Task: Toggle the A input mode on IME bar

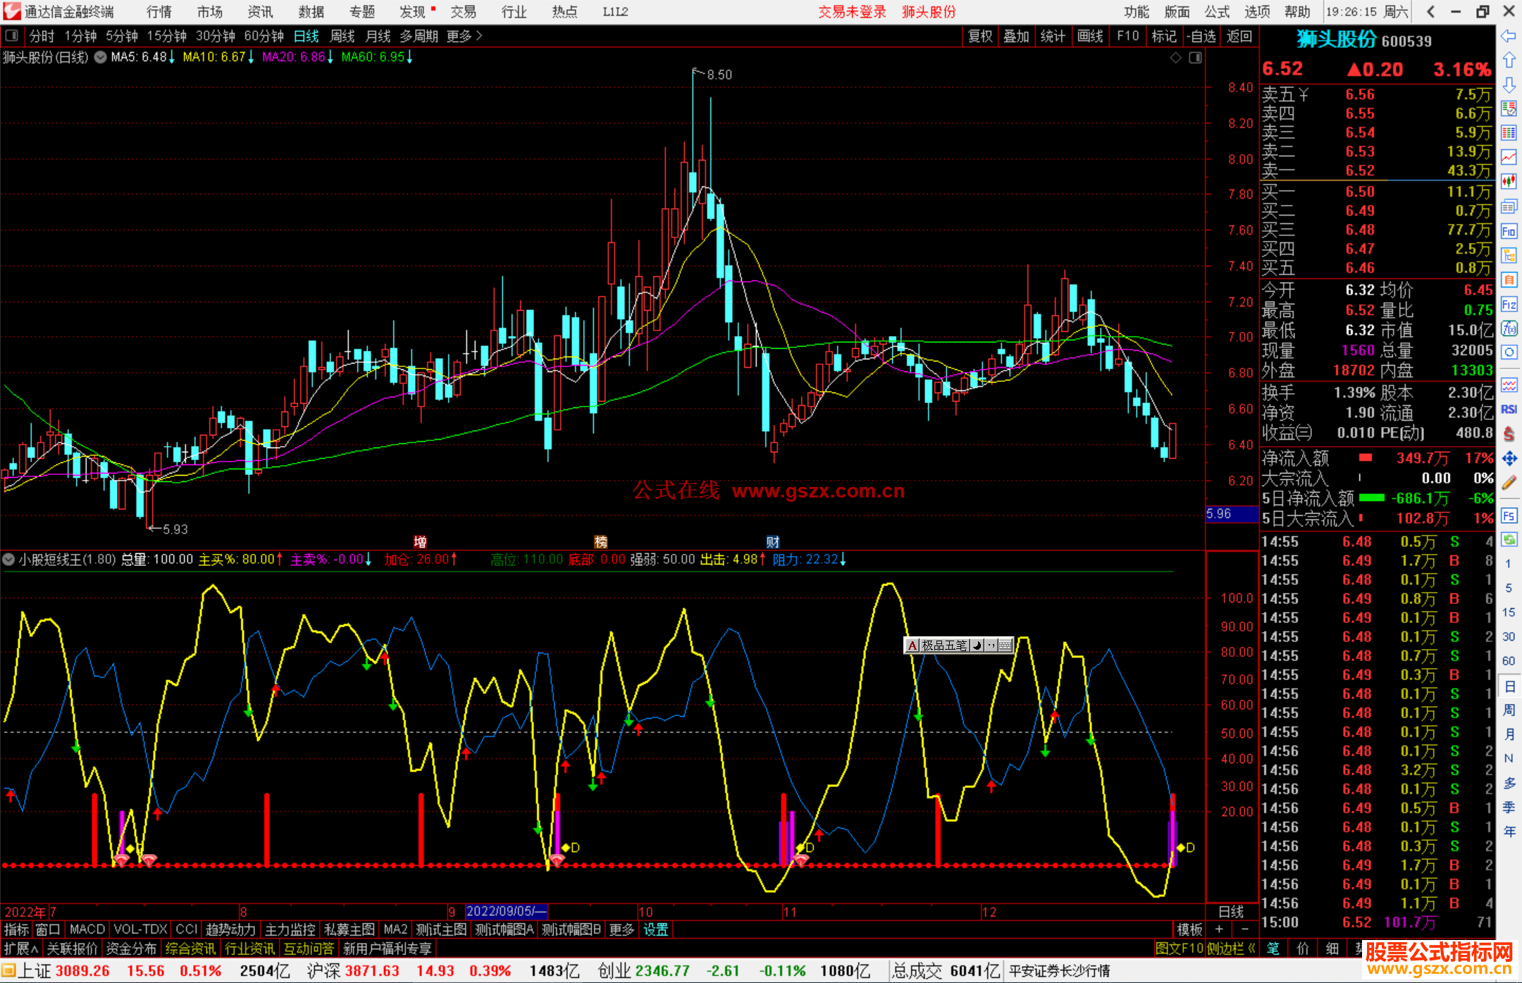Action: click(912, 645)
